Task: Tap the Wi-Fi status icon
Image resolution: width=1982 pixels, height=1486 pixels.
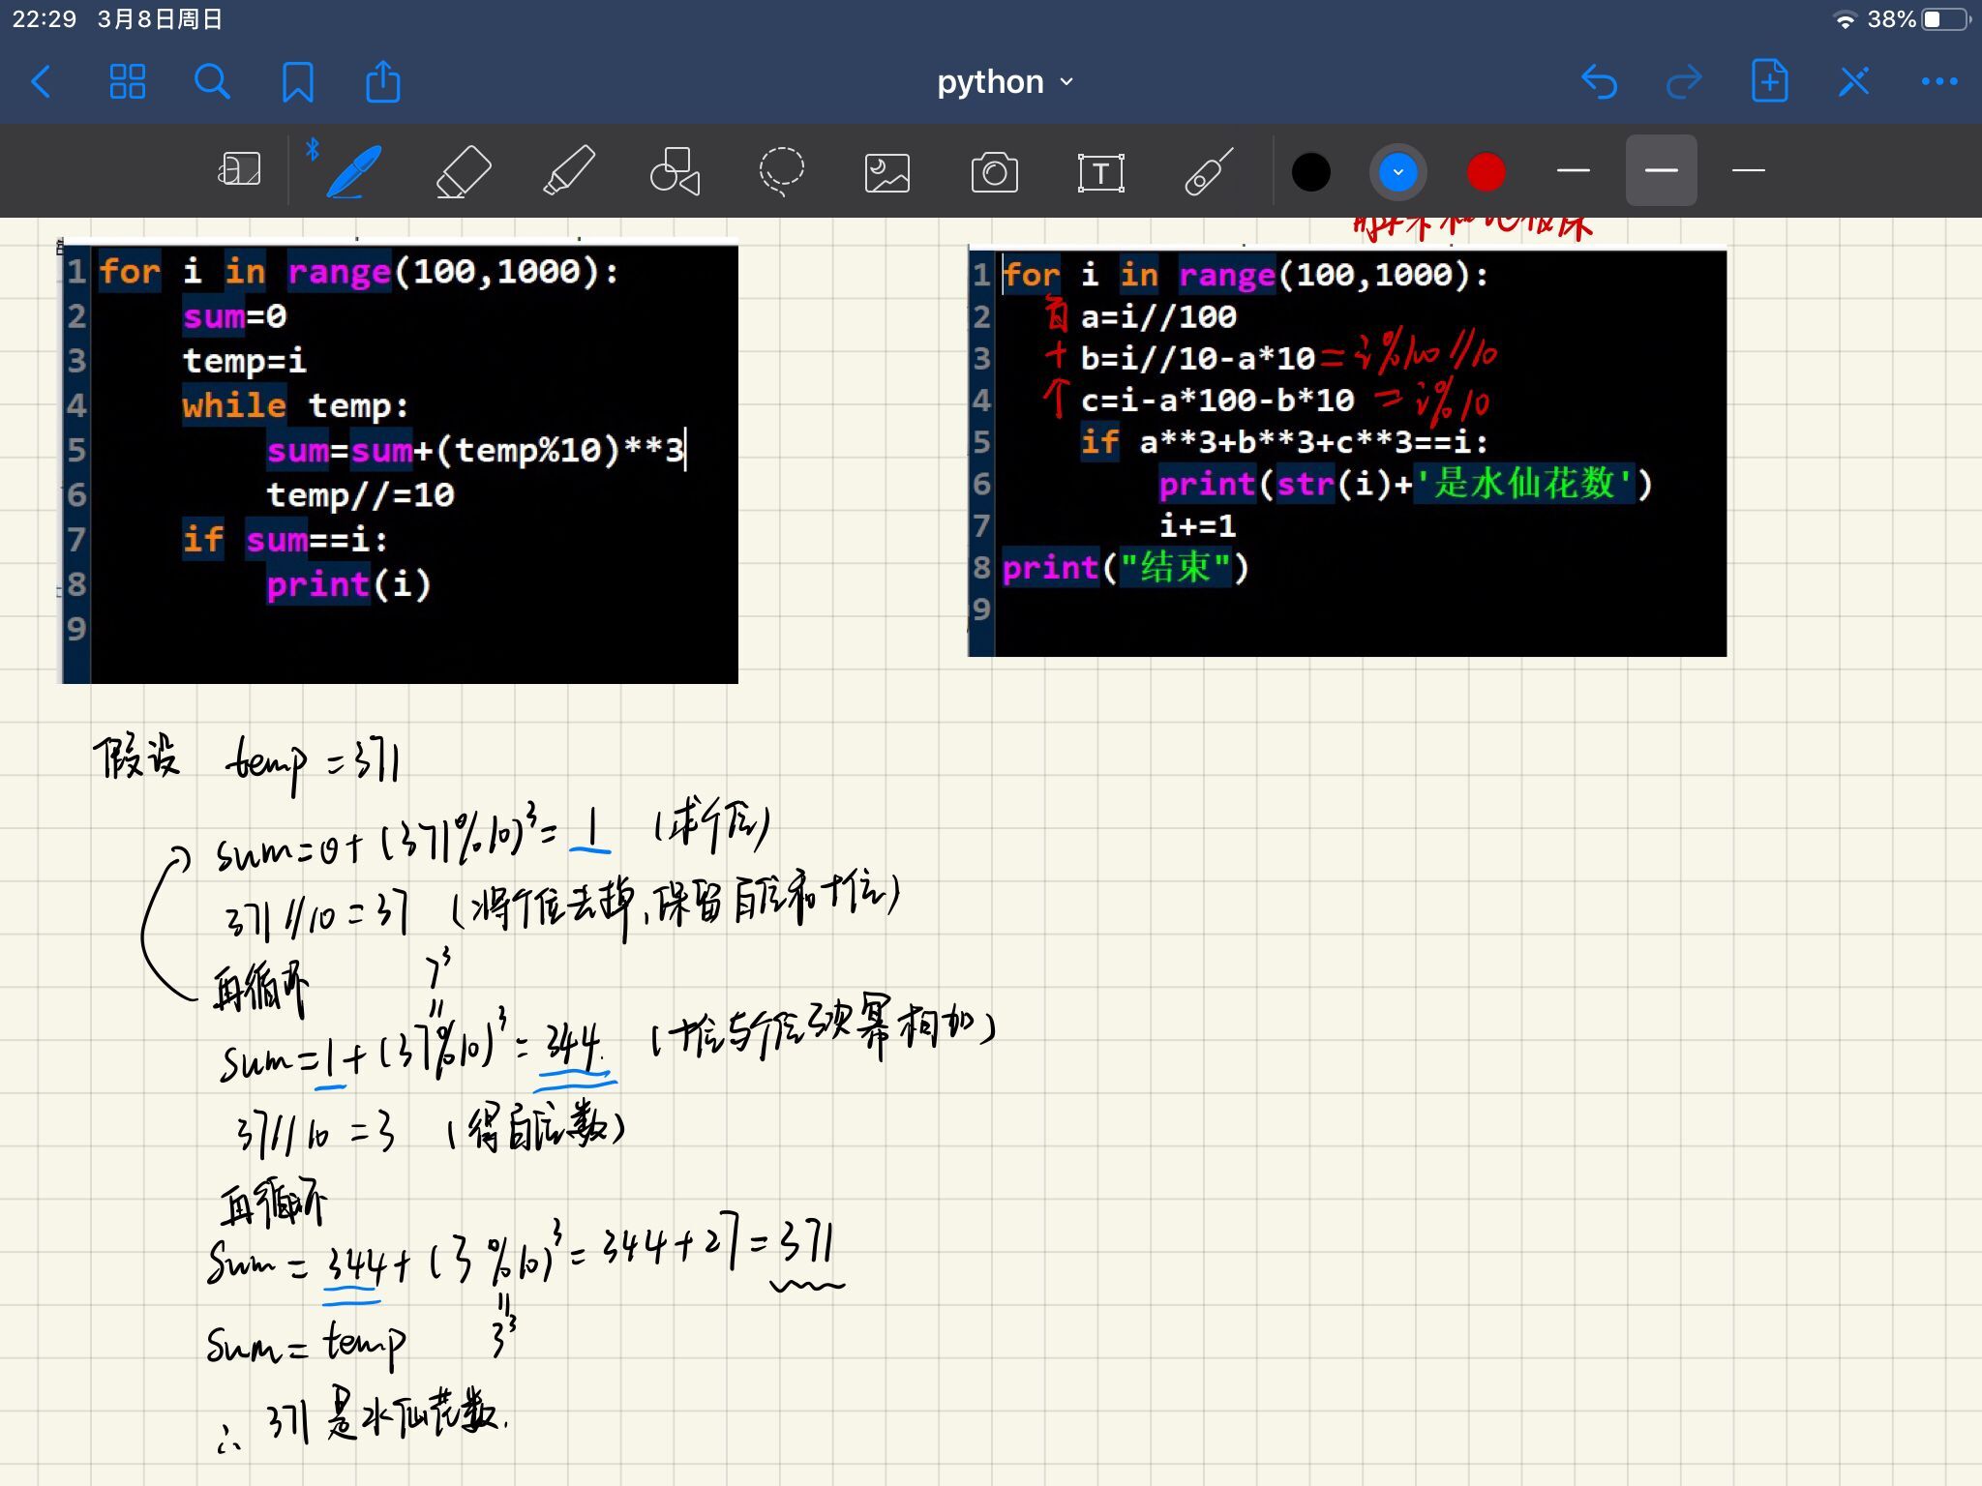Action: (1846, 20)
